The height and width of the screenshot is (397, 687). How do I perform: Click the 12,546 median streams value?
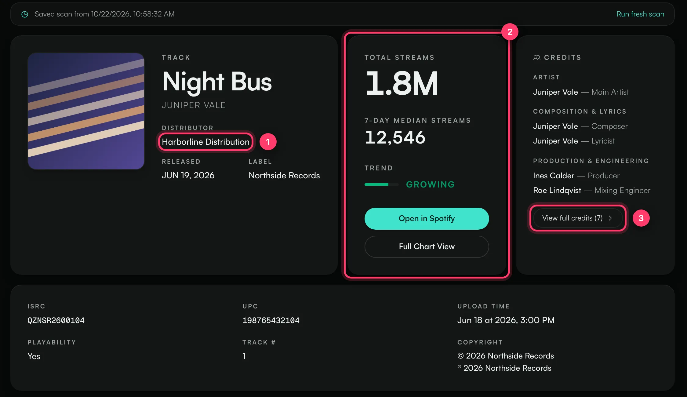(x=395, y=137)
